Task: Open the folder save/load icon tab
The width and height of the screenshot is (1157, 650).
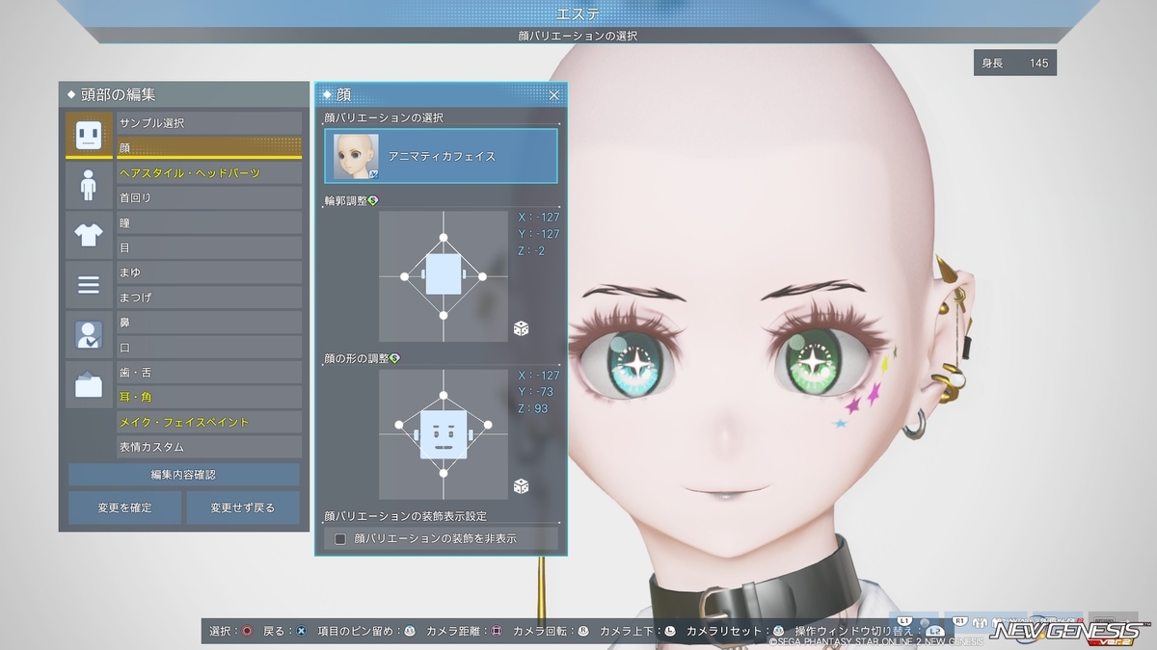Action: (x=89, y=385)
